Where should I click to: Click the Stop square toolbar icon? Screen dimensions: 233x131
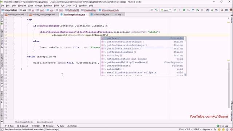coord(202,10)
